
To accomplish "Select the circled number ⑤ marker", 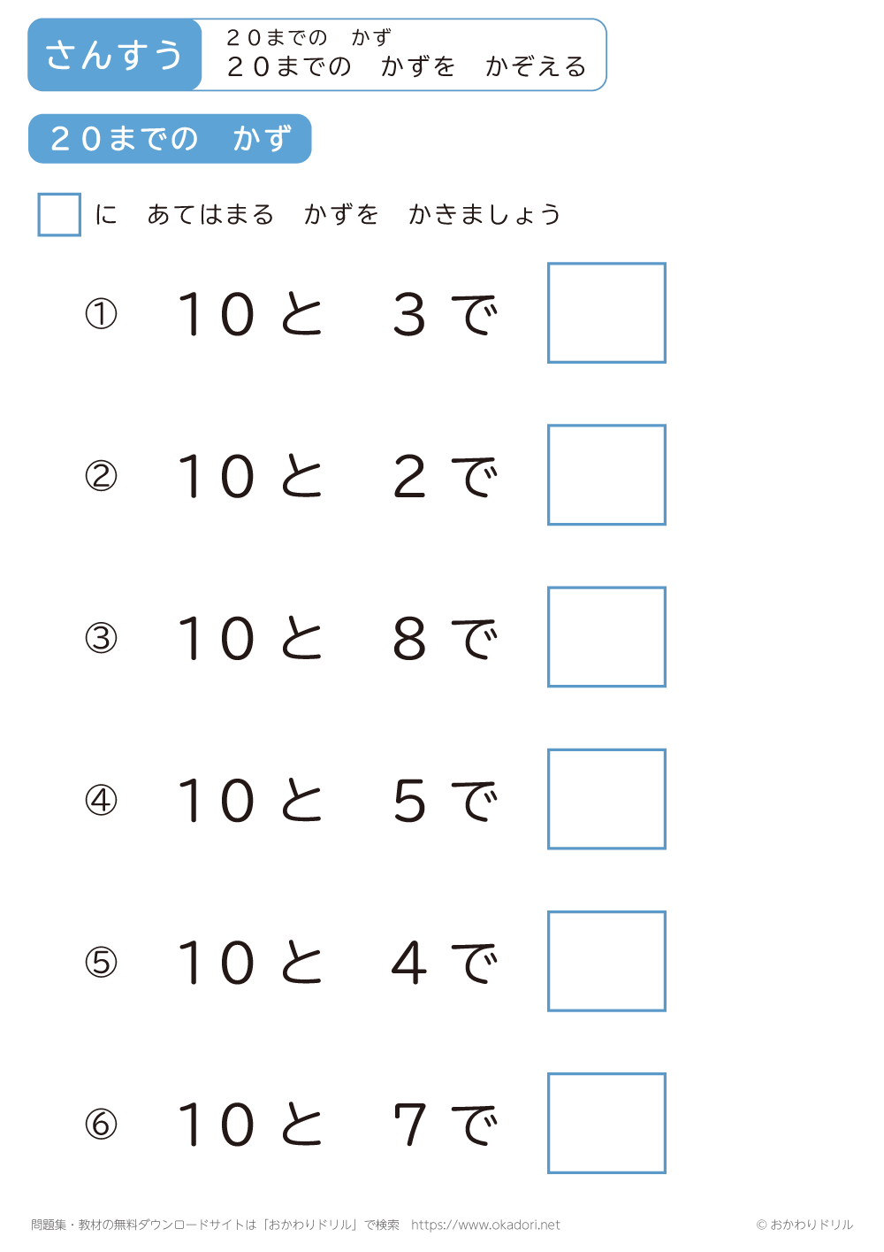I will tap(101, 962).
